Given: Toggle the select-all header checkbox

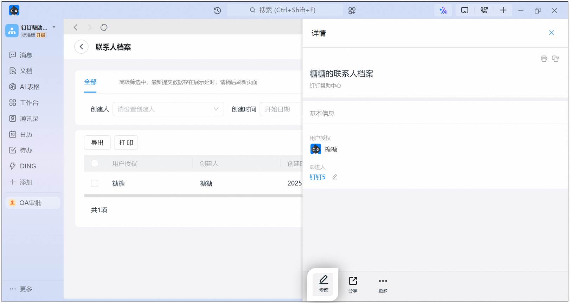Looking at the screenshot, I should coord(95,163).
